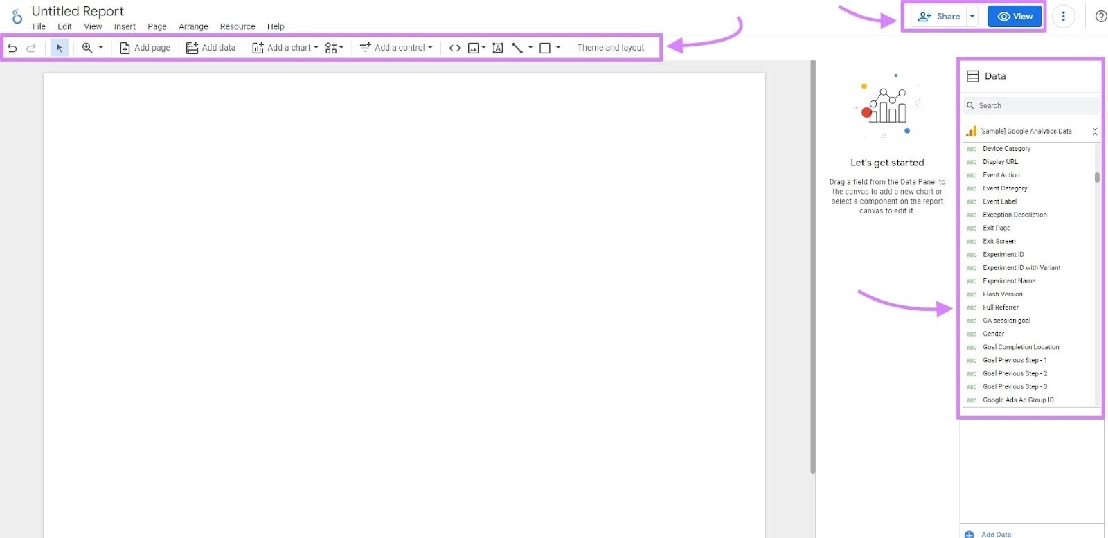The width and height of the screenshot is (1108, 538).
Task: Click the Data panel header icon
Action: (973, 76)
